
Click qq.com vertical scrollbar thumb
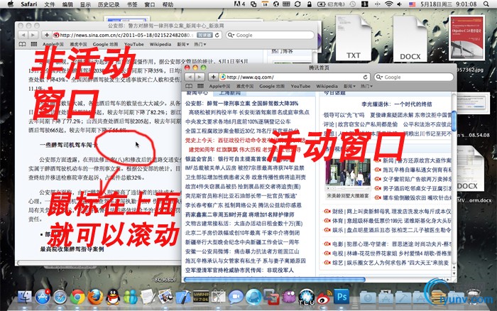click(x=454, y=121)
